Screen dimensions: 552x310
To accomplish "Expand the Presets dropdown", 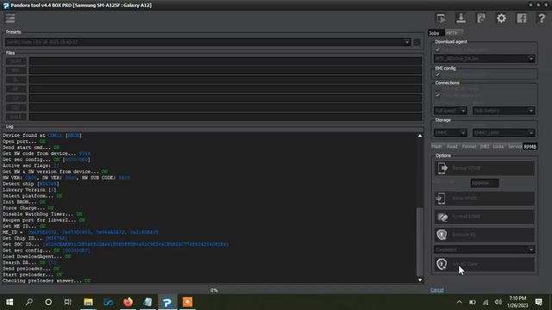I will point(407,42).
